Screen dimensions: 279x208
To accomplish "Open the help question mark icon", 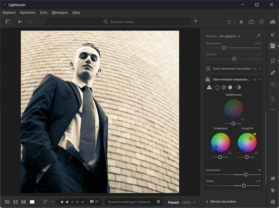I will click(x=261, y=22).
